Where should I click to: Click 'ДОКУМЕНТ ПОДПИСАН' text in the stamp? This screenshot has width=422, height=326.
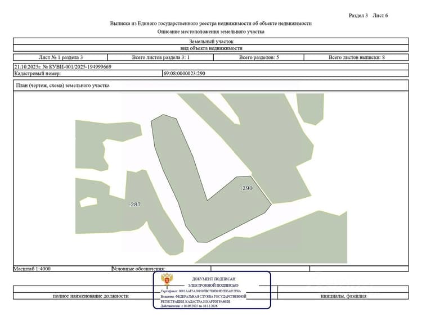[213, 279]
